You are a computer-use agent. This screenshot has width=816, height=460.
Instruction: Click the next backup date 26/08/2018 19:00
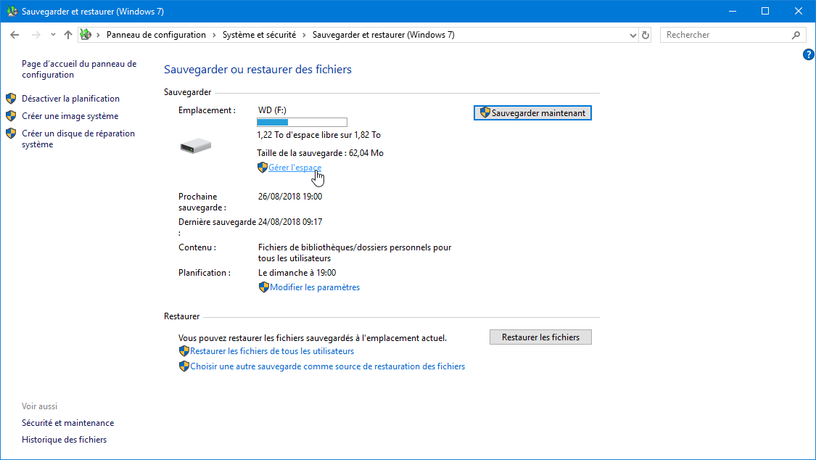[290, 197]
